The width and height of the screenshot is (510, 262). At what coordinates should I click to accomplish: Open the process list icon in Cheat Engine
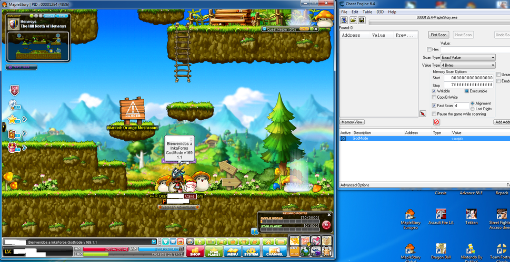tap(344, 21)
